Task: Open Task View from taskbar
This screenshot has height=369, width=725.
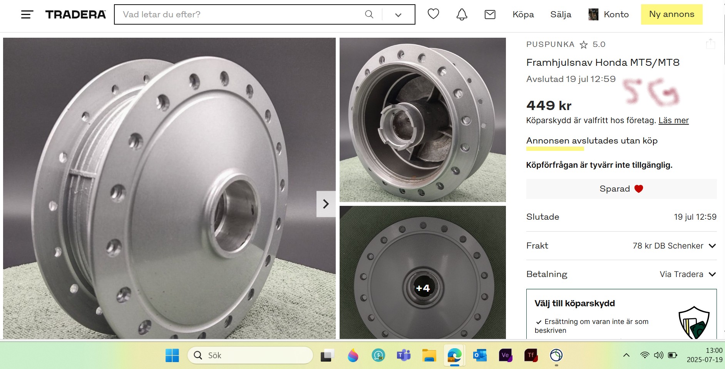Action: coord(327,355)
